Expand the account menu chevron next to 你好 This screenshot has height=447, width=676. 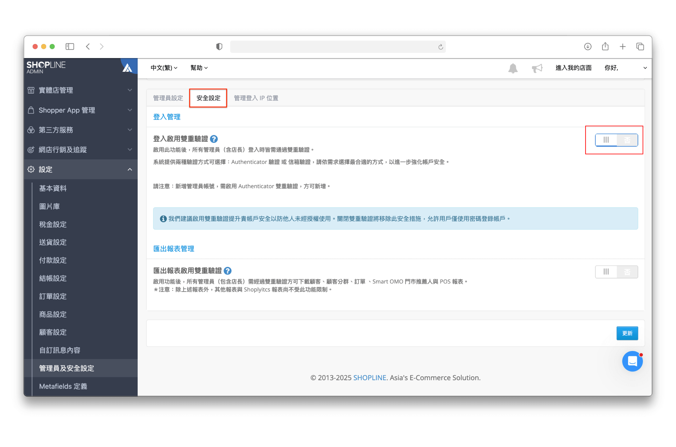(x=645, y=68)
